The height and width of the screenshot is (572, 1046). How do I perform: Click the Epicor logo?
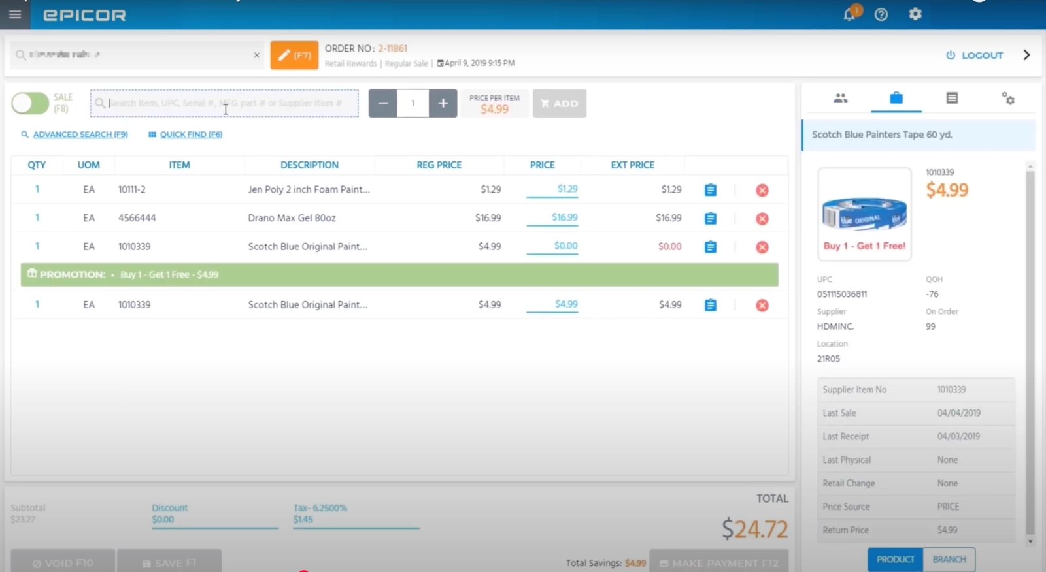(84, 15)
